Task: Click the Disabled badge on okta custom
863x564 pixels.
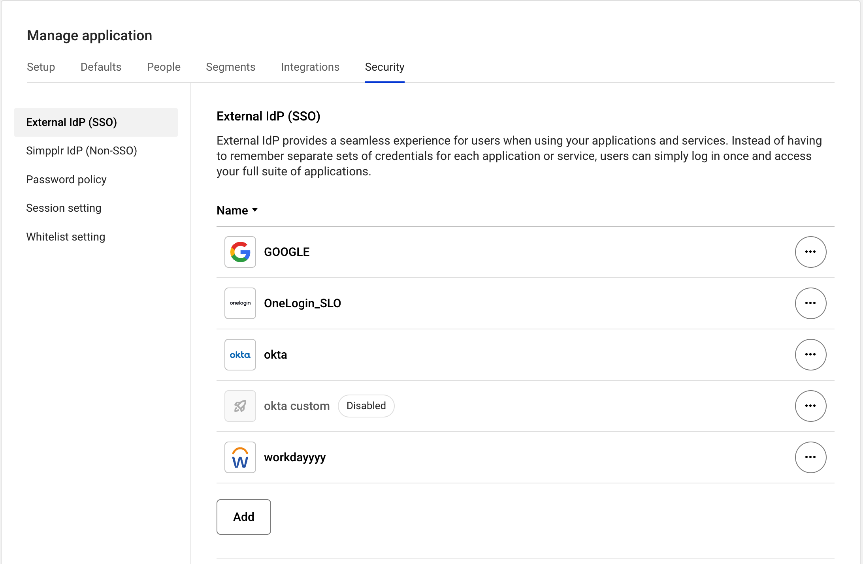Action: tap(366, 406)
